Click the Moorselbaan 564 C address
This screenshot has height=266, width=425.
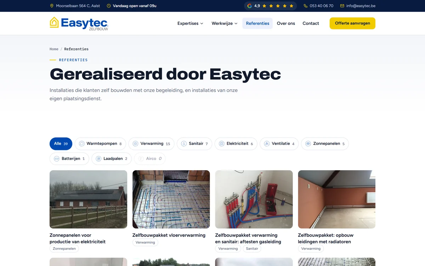point(78,6)
